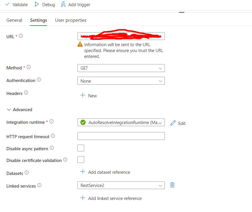Open the Disable async pattern info icon
Viewport: 252px width, 212px height.
click(x=52, y=148)
